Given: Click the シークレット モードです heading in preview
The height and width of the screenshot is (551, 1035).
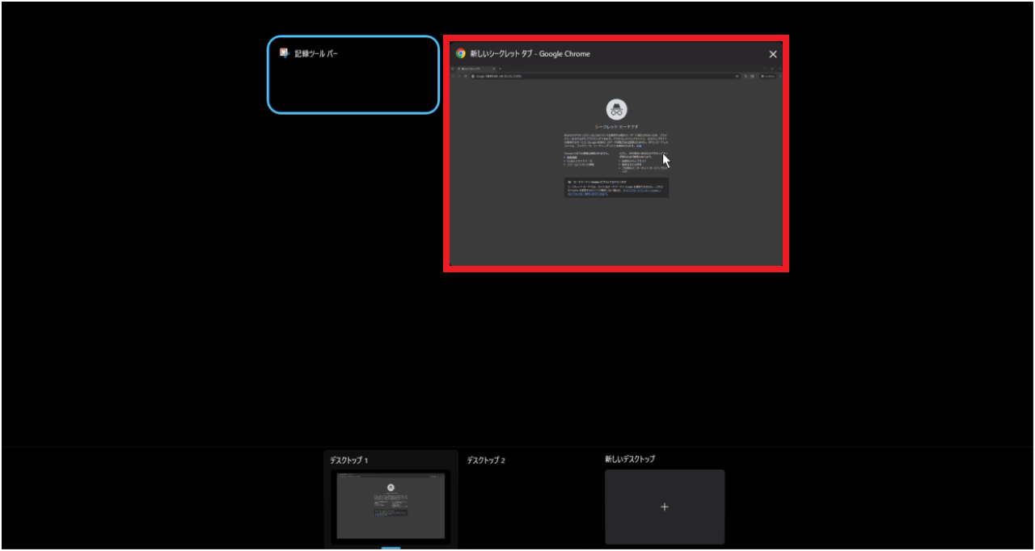Looking at the screenshot, I should tap(616, 127).
